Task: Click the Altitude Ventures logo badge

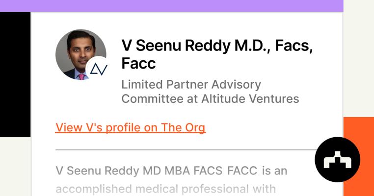Action: [98, 69]
